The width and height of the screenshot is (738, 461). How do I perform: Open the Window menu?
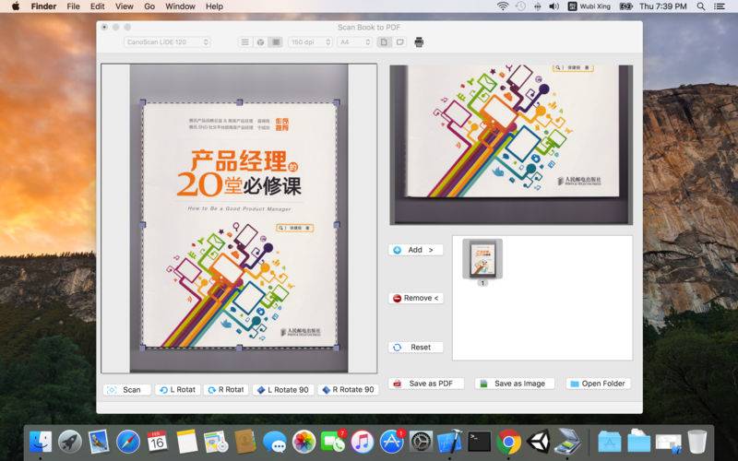tap(180, 6)
